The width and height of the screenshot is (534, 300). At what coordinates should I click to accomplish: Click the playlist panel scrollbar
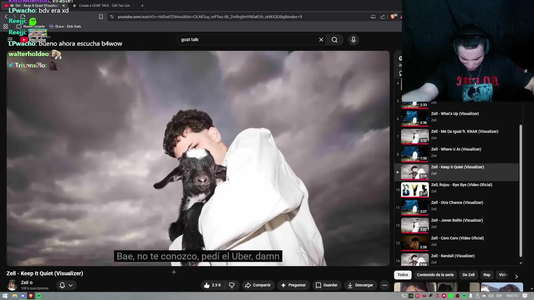[521, 191]
